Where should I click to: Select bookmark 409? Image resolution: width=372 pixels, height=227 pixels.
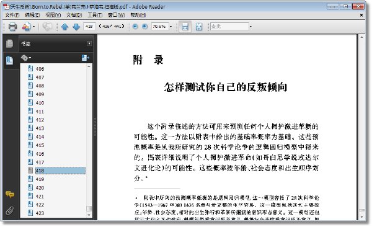[x=40, y=94]
